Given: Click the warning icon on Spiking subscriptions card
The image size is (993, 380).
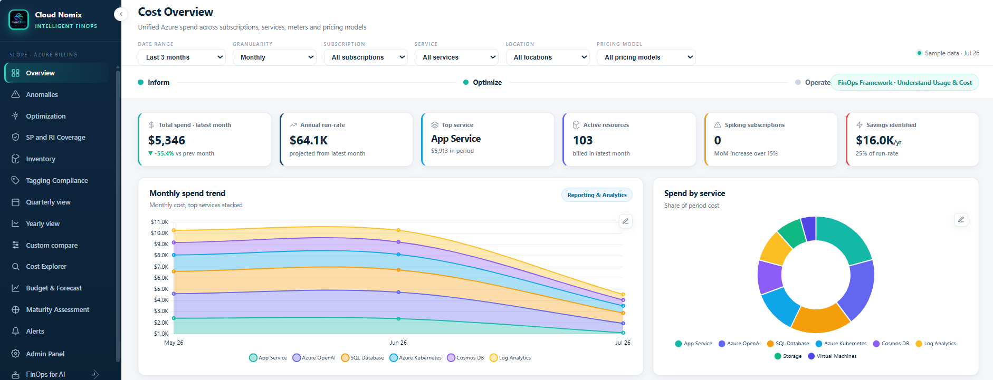Looking at the screenshot, I should [718, 125].
